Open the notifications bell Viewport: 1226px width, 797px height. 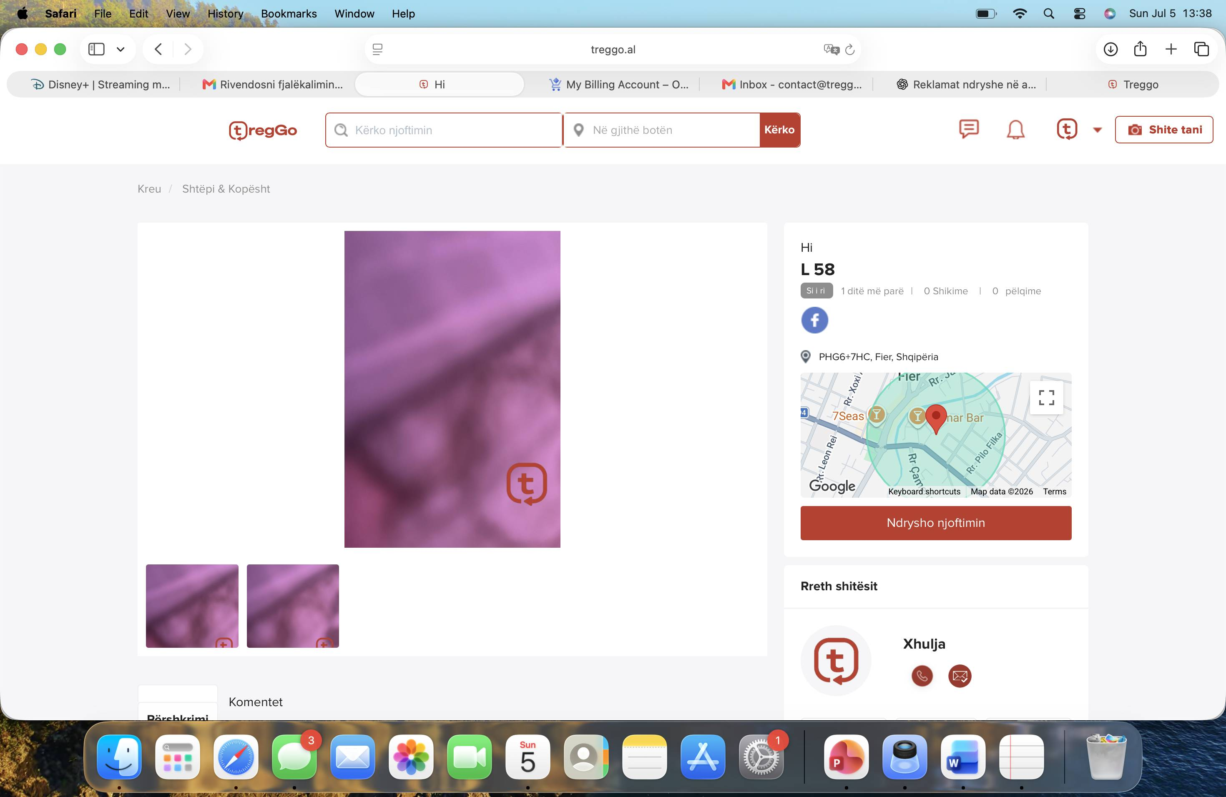1015,130
